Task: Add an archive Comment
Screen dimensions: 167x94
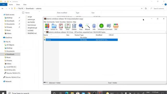Action: point(109,27)
